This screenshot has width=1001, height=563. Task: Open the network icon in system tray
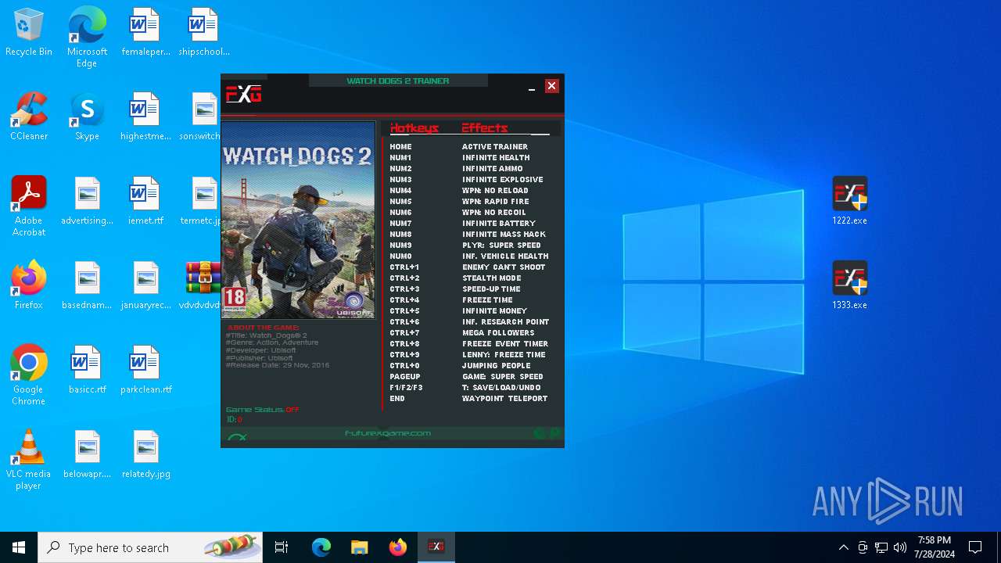tap(881, 547)
